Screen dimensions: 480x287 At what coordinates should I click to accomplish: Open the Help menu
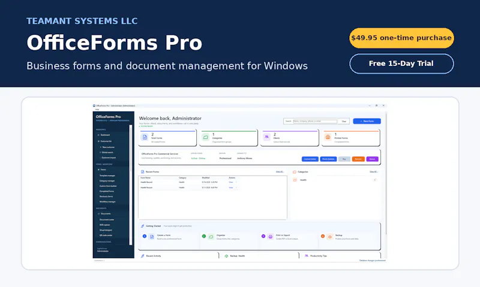coord(97,110)
